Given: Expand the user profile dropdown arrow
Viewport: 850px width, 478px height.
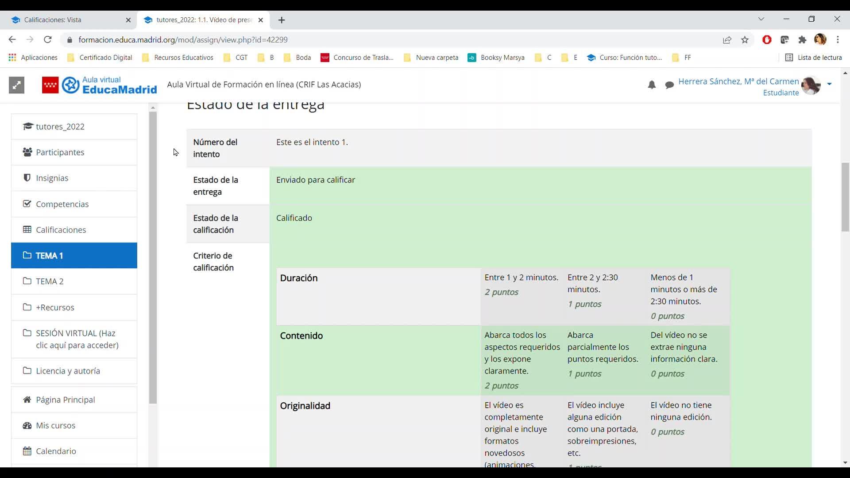Looking at the screenshot, I should point(829,84).
